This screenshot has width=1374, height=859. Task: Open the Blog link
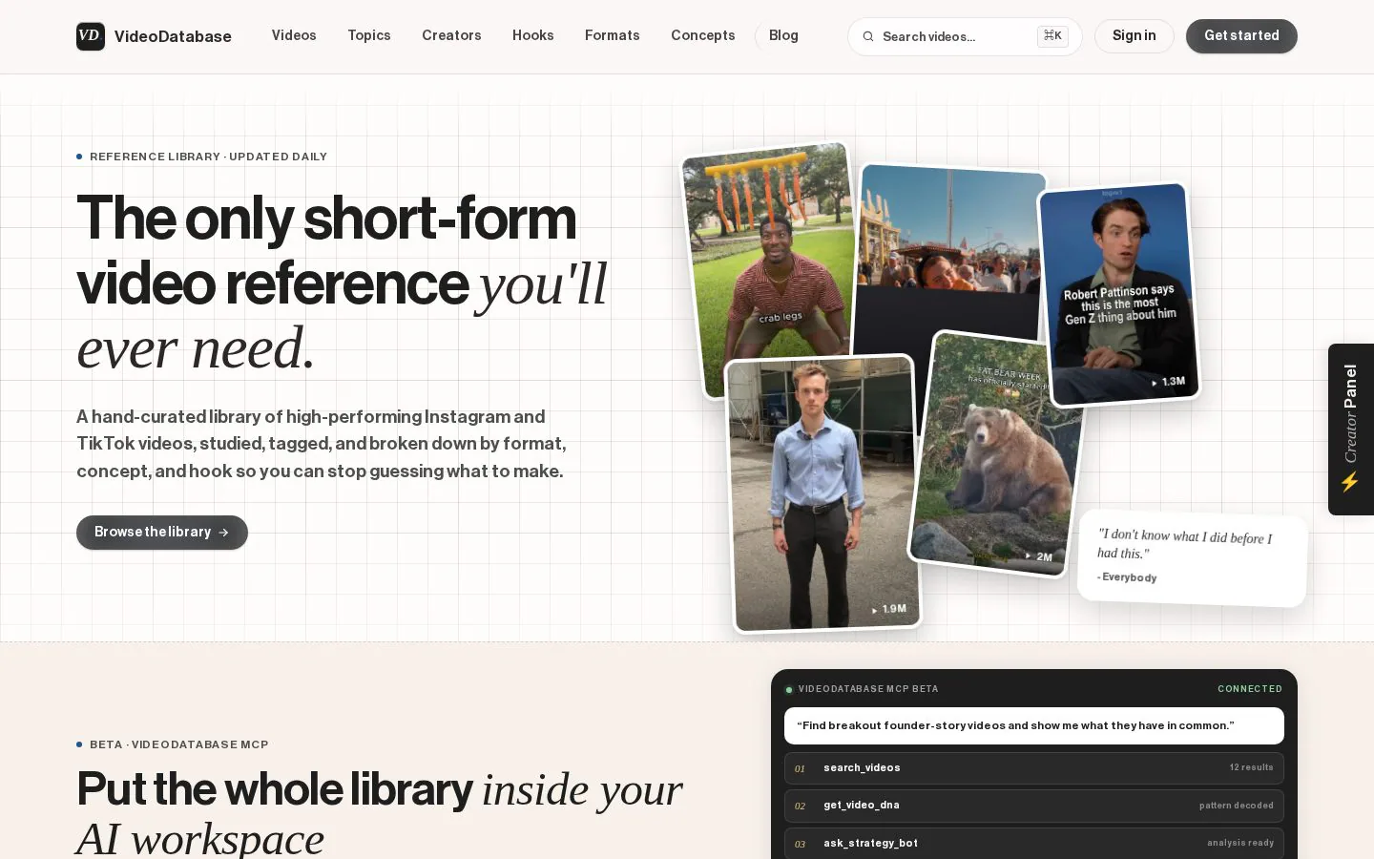[783, 35]
